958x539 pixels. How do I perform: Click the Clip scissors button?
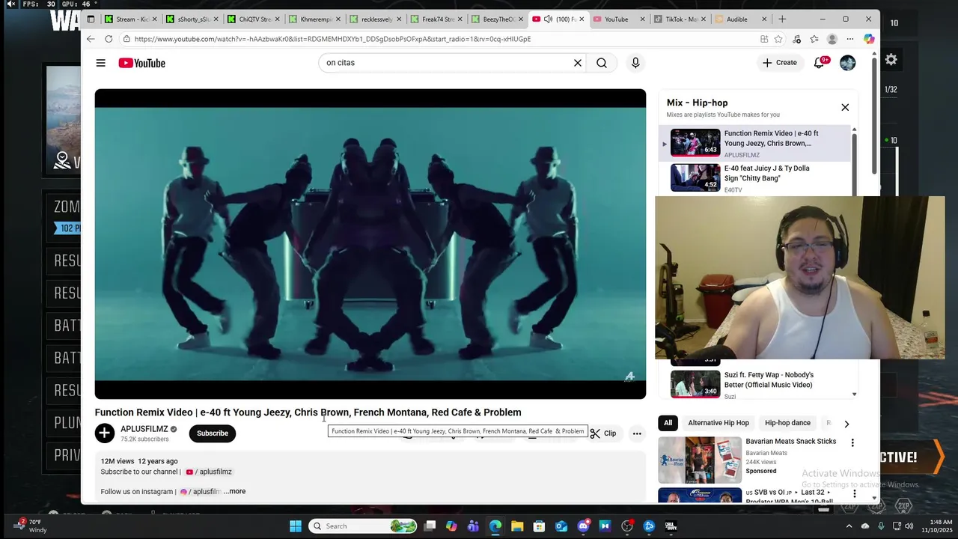tap(603, 433)
